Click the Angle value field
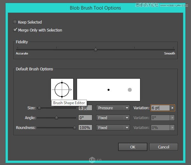The height and width of the screenshot is (165, 191). point(85,118)
